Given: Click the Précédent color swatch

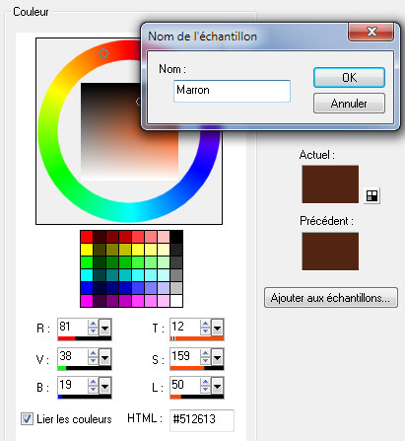Looking at the screenshot, I should (x=330, y=252).
